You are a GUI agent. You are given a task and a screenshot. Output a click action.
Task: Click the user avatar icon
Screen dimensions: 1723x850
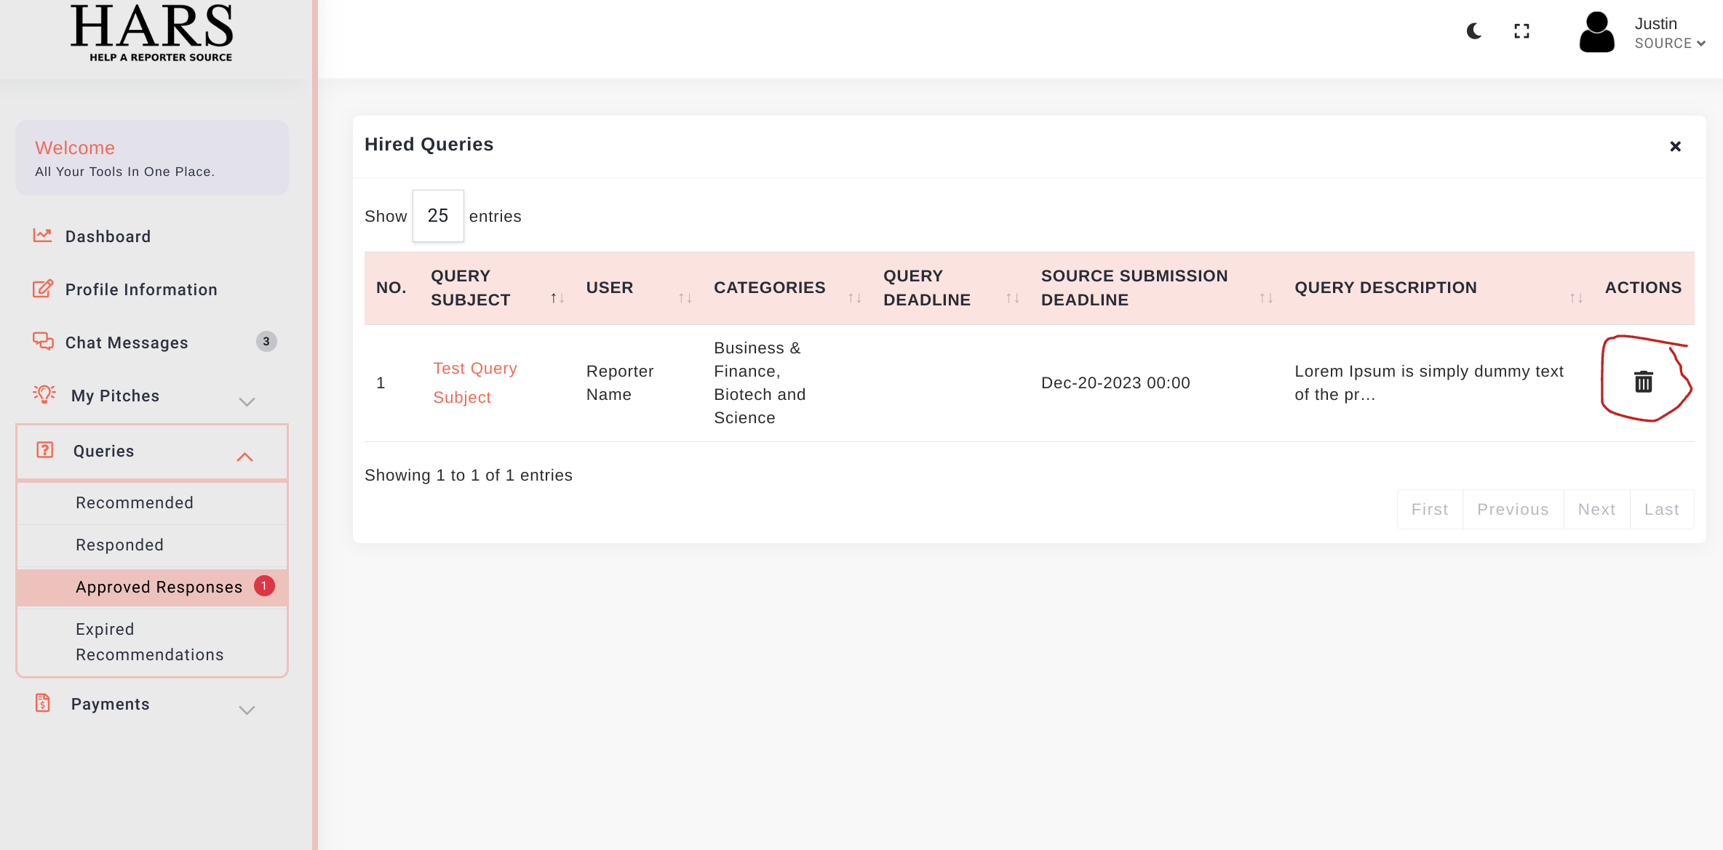(x=1597, y=32)
